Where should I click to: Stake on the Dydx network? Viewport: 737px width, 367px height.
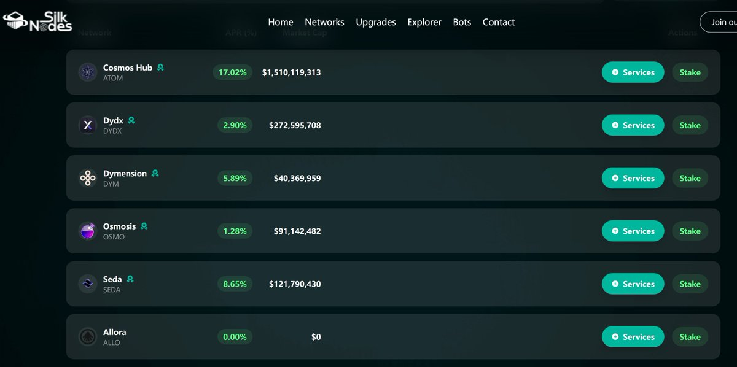tap(690, 125)
